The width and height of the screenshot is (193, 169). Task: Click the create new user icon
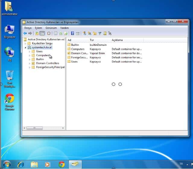pyautogui.click(x=85, y=33)
